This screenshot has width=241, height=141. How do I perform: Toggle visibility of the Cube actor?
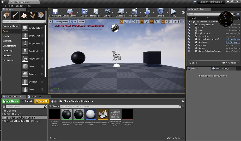click(189, 27)
